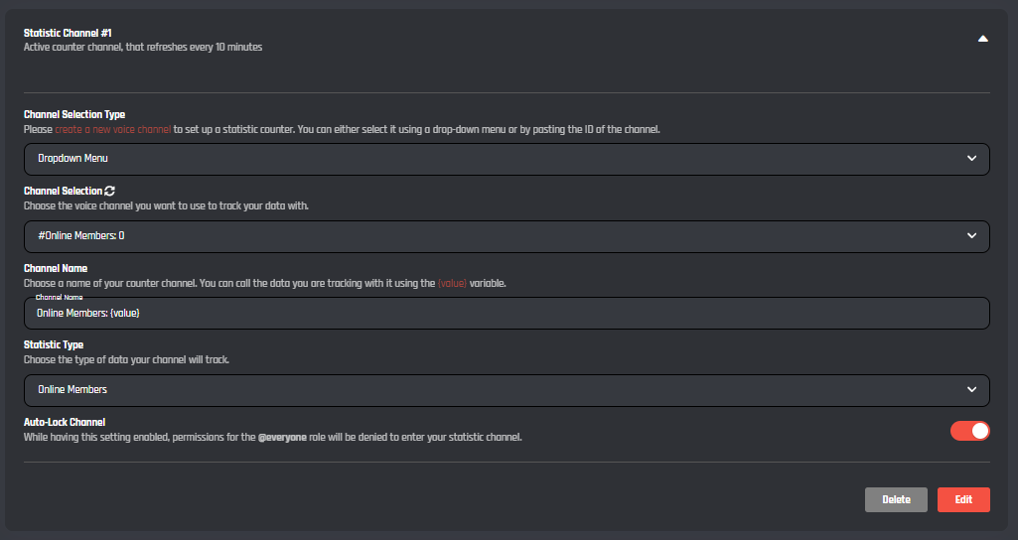Follow the 'create a new voice channel' link

click(x=113, y=129)
